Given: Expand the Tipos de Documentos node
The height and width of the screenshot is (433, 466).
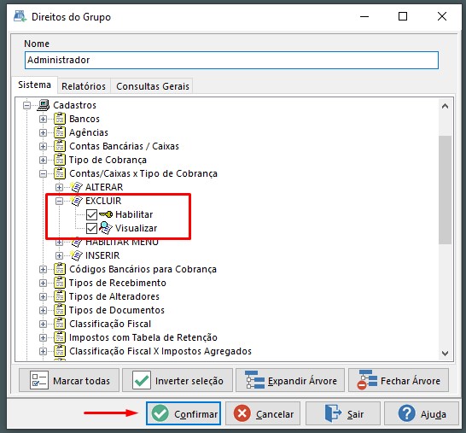Looking at the screenshot, I should (x=43, y=311).
